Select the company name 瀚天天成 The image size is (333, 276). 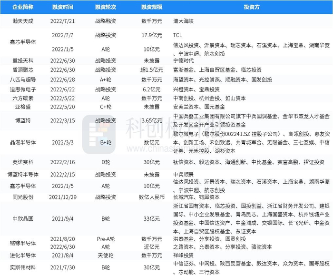pyautogui.click(x=23, y=21)
